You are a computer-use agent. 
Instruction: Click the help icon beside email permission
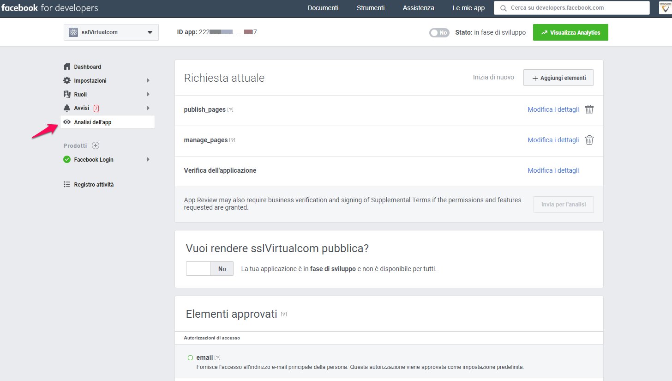(217, 358)
